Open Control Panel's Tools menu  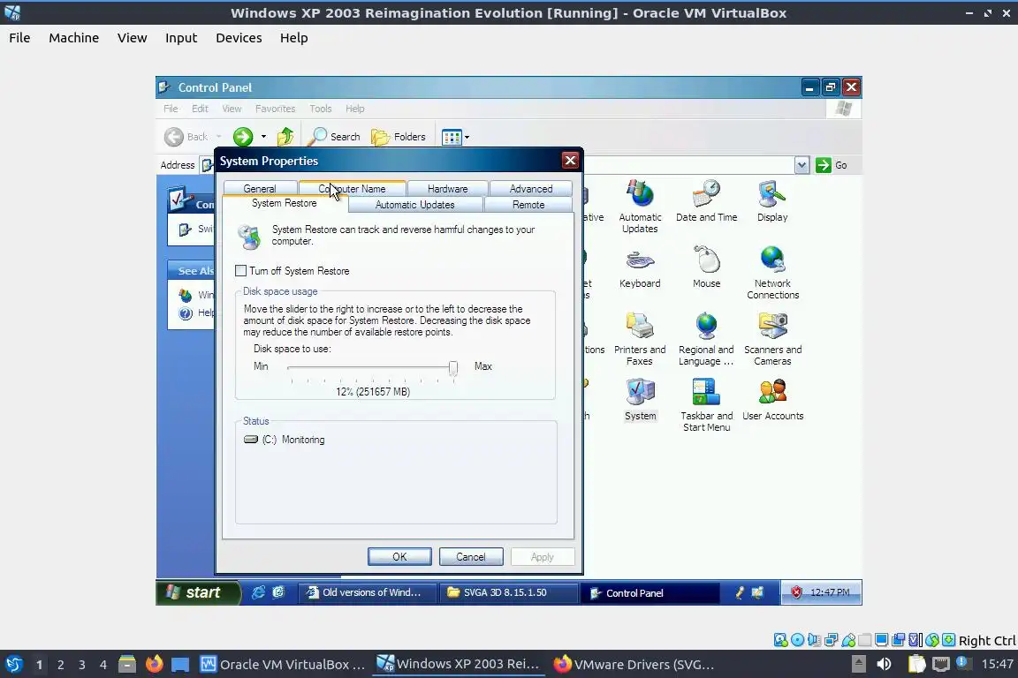tap(320, 109)
